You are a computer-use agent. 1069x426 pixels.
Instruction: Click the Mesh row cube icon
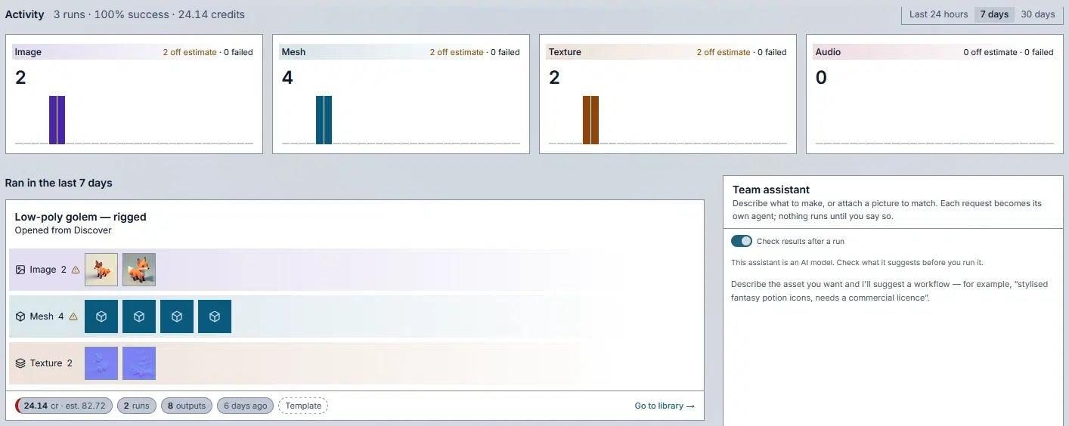point(20,316)
